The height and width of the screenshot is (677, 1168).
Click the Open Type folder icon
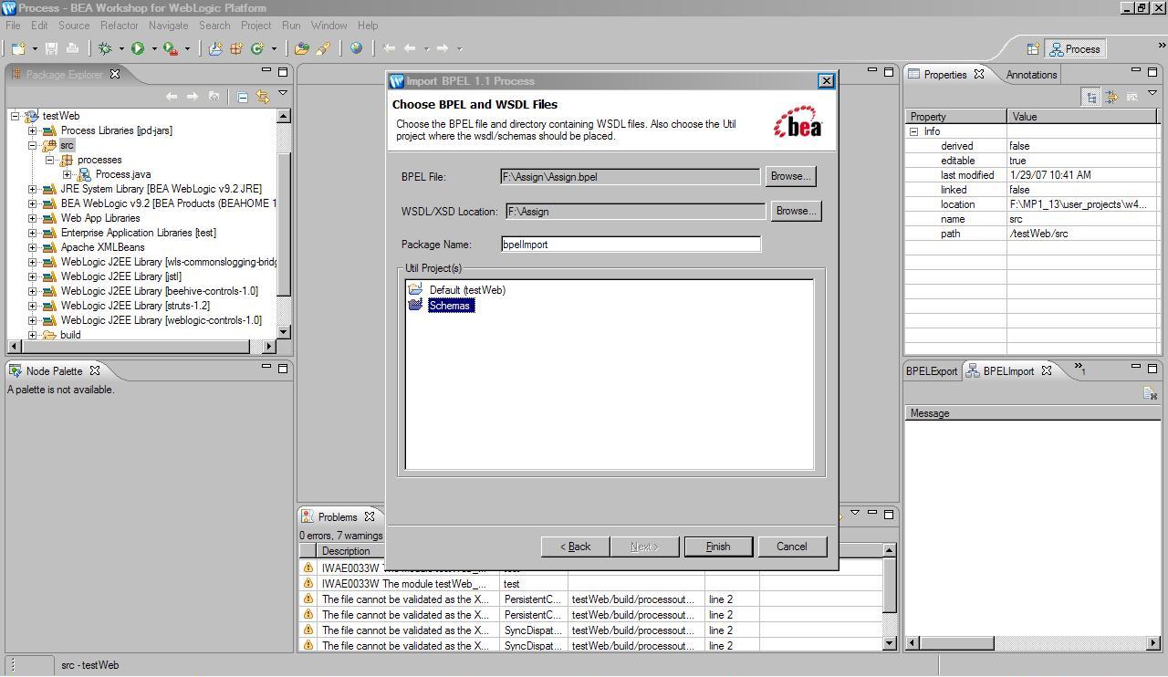click(x=301, y=48)
